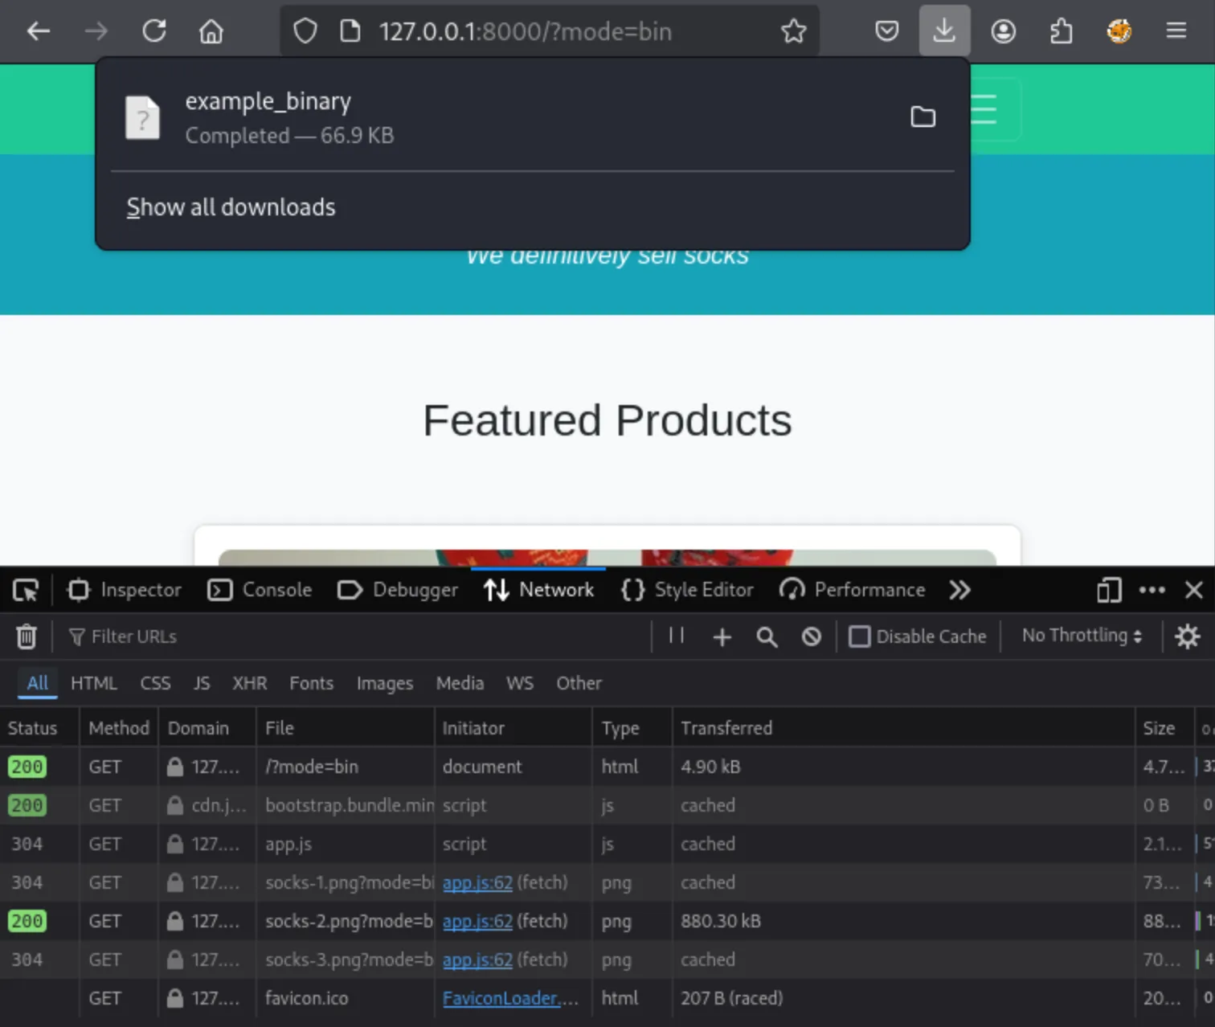This screenshot has width=1215, height=1027.
Task: Open the DevTools meatball menu
Action: tap(1152, 590)
